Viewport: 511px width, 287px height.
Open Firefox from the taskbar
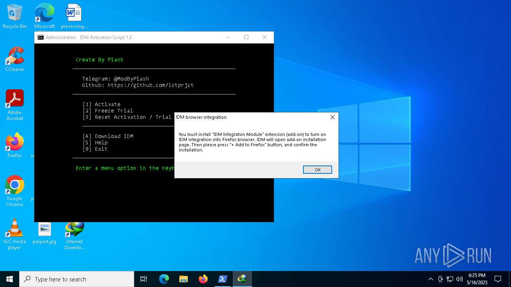pos(203,279)
